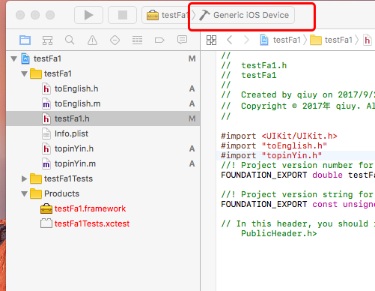The height and width of the screenshot is (291, 375).
Task: Click the h icon of topinYin.h
Action: click(46, 148)
